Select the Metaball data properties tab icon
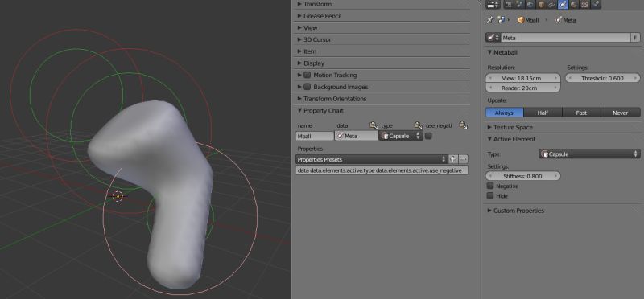The image size is (644, 299). click(x=563, y=5)
